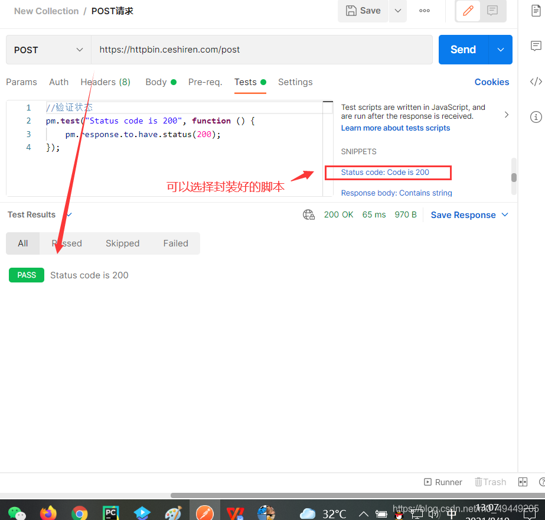
Task: Click the horizontal scrollbar at the bottom
Action: 357,495
